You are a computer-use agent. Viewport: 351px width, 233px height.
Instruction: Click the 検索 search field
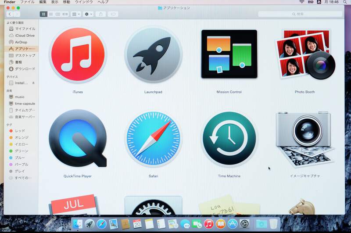300,14
